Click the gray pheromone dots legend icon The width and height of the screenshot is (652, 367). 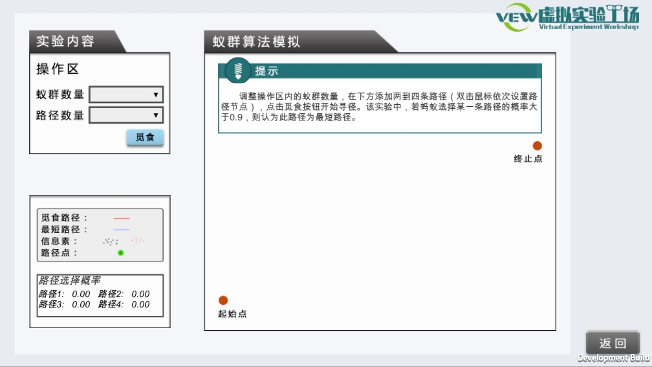tap(111, 241)
